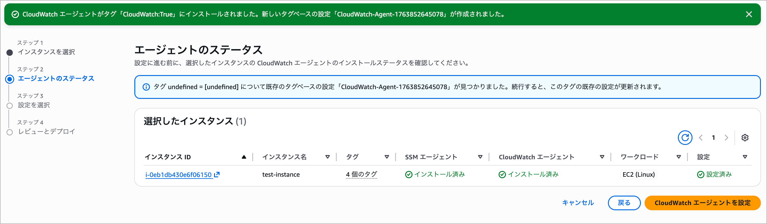Click SSM インストール済み status text
Image resolution: width=767 pixels, height=224 pixels.
click(439, 175)
